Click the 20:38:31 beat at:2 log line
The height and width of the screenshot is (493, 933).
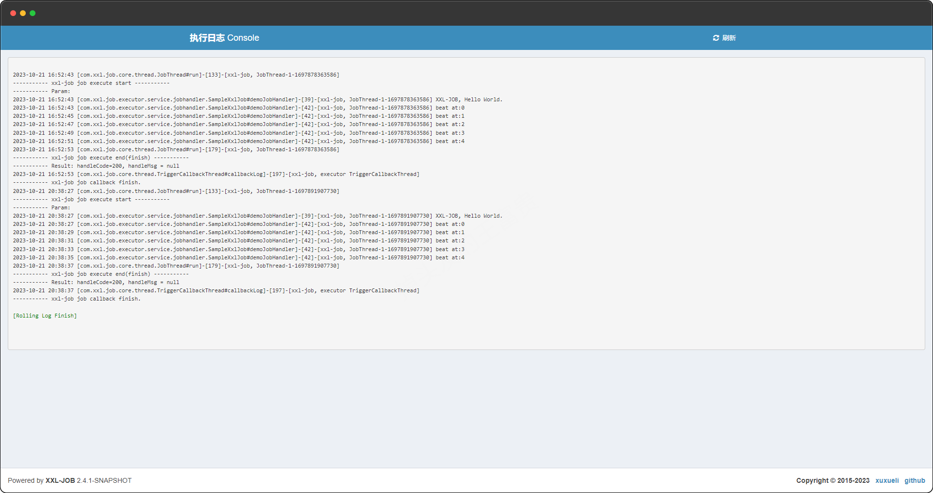tap(239, 240)
